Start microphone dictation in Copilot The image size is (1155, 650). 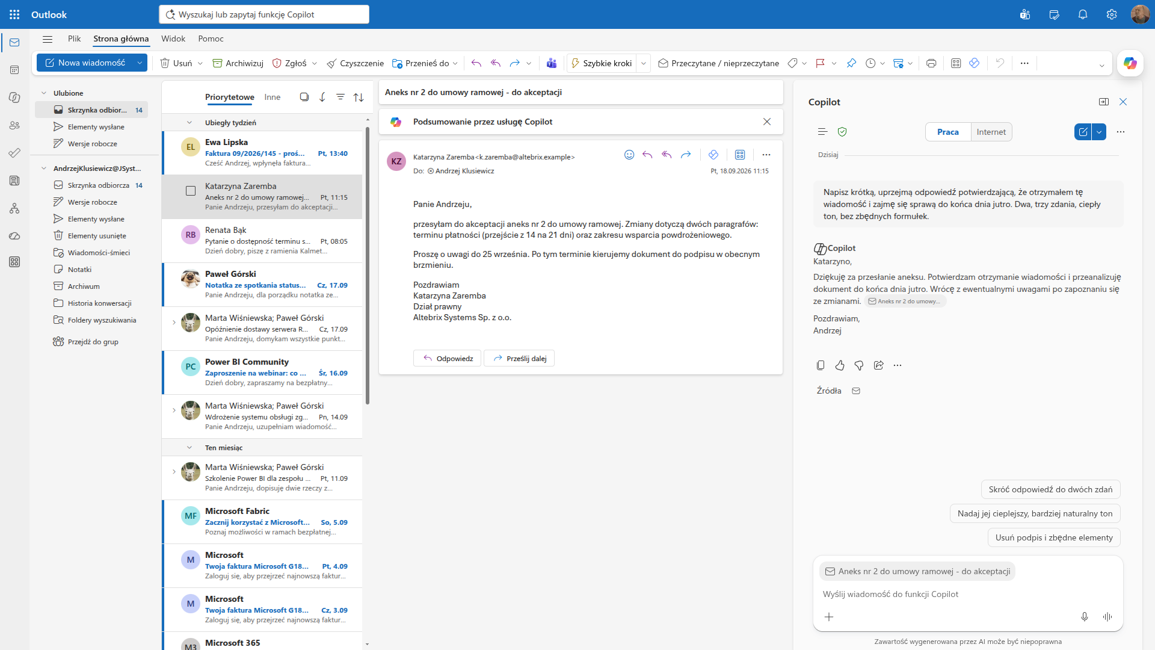click(1085, 617)
